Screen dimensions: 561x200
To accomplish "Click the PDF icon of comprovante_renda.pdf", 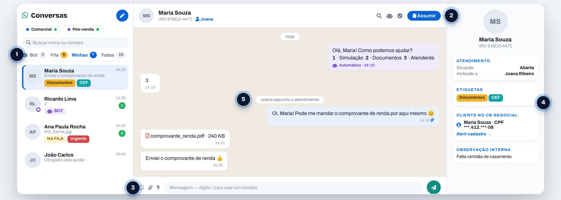I will pyautogui.click(x=147, y=136).
